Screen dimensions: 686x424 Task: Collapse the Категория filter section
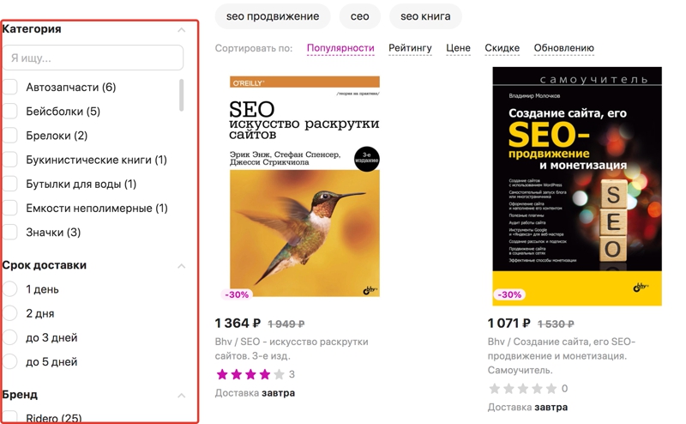click(x=181, y=29)
